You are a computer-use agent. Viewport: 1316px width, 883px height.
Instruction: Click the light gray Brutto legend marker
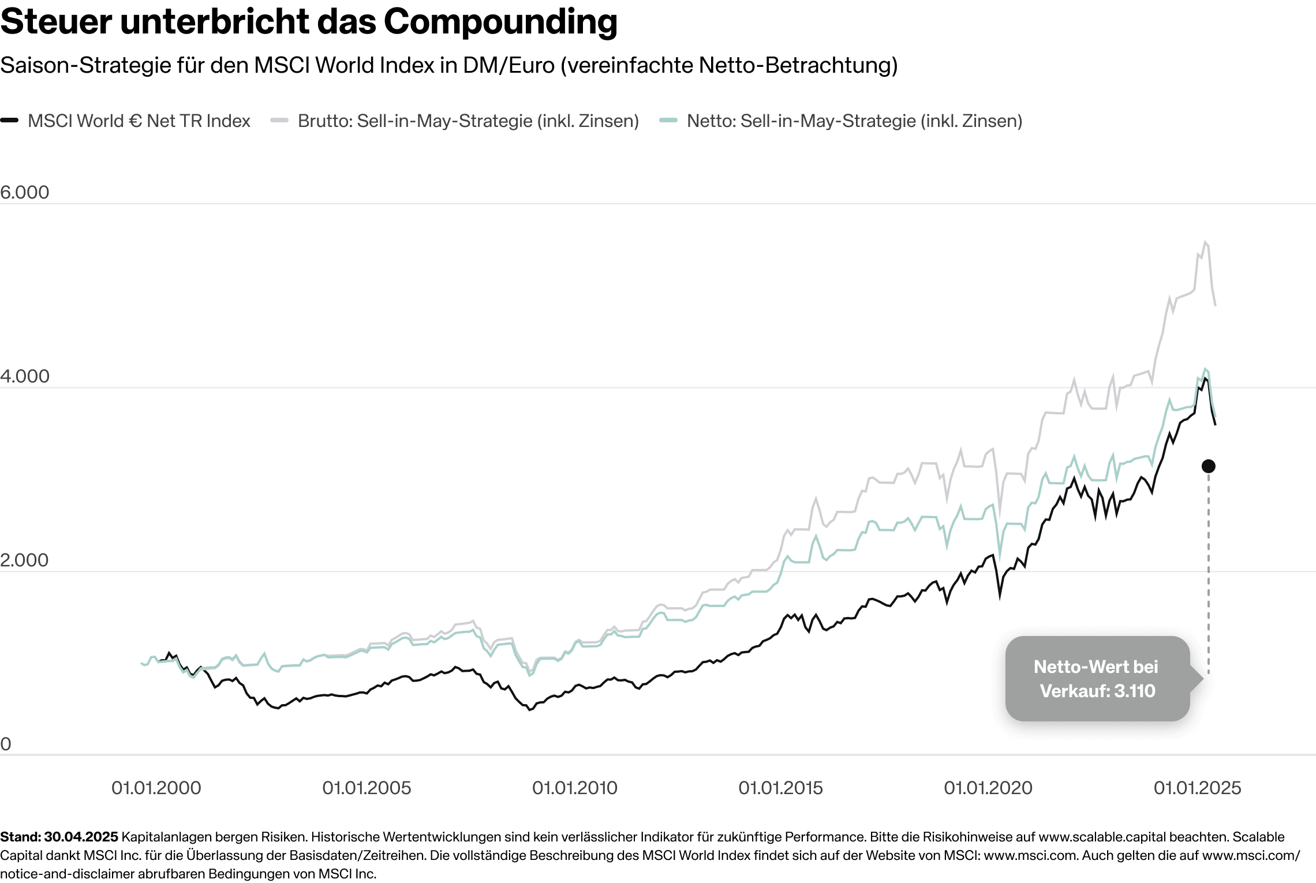[x=279, y=121]
